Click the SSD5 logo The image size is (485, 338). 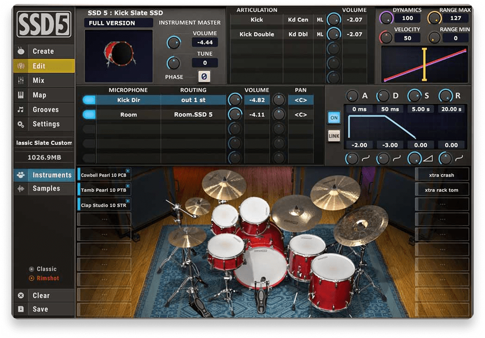[44, 24]
